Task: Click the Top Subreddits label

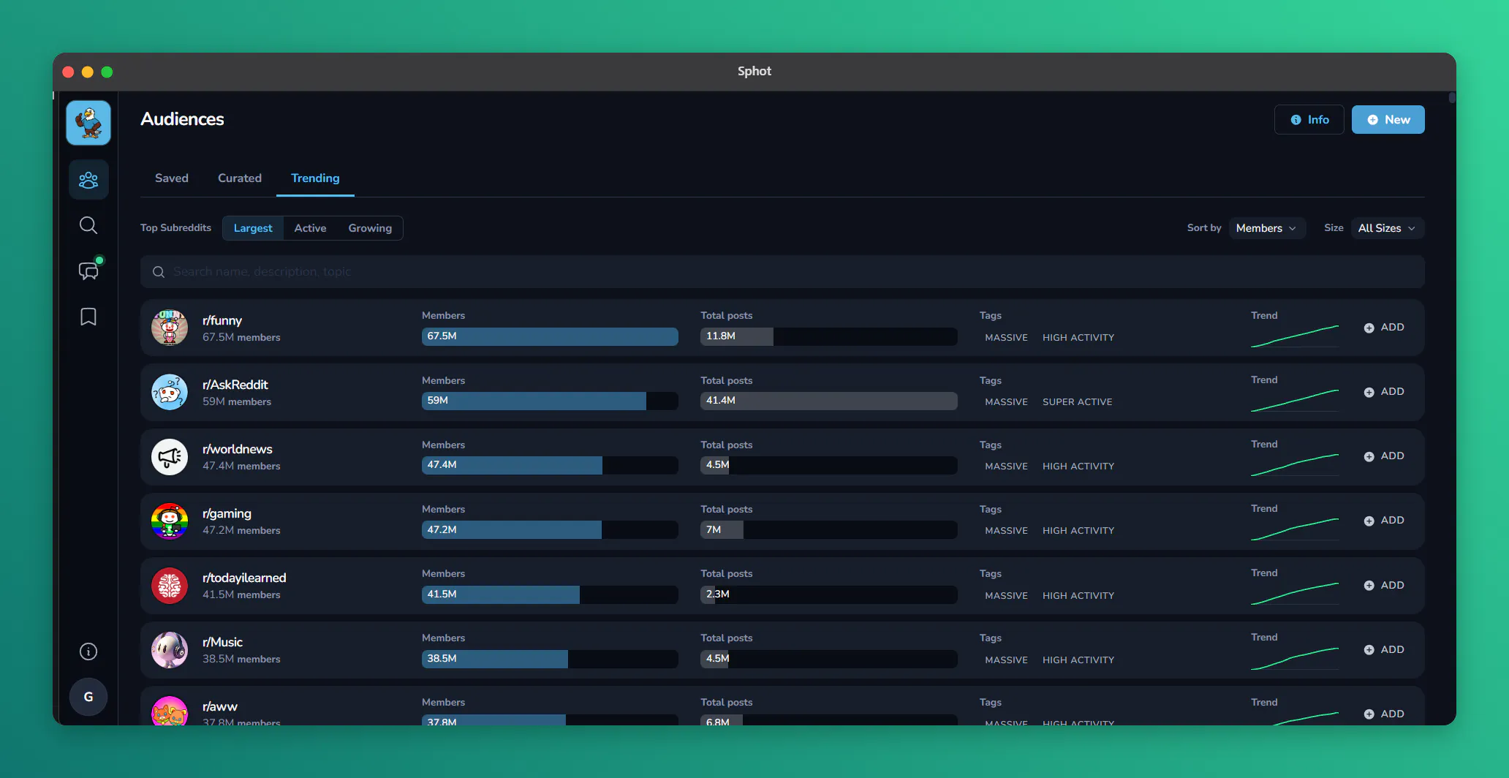Action: pyautogui.click(x=175, y=228)
